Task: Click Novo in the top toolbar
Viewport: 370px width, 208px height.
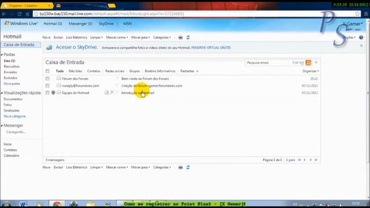Action: point(46,38)
